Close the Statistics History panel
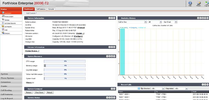 208,18
